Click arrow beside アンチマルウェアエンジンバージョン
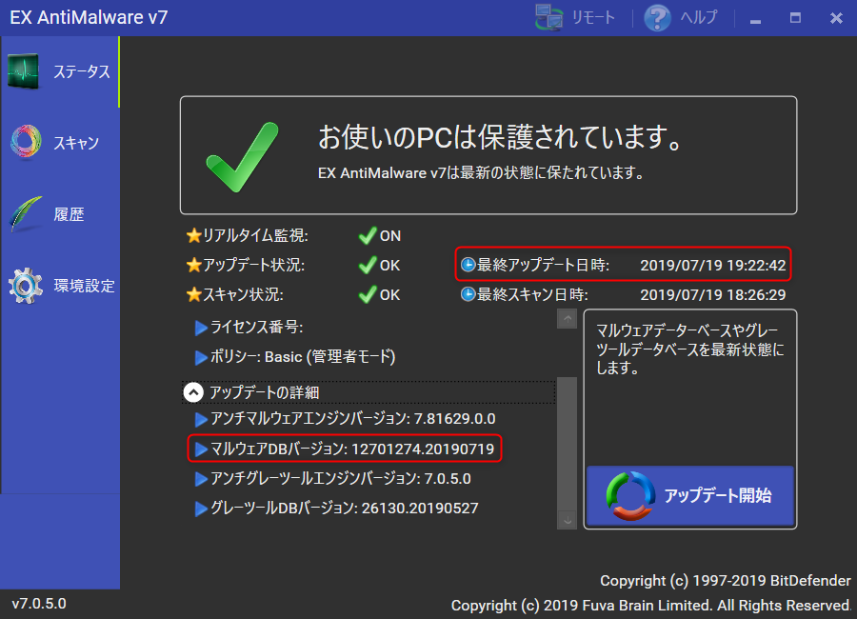The width and height of the screenshot is (857, 619). click(201, 419)
